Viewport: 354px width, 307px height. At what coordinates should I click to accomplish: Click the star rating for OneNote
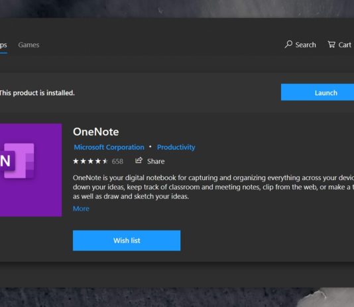90,161
